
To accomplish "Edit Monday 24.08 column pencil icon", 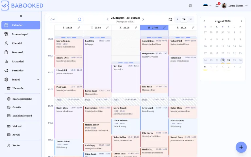I will tap(79, 27).
